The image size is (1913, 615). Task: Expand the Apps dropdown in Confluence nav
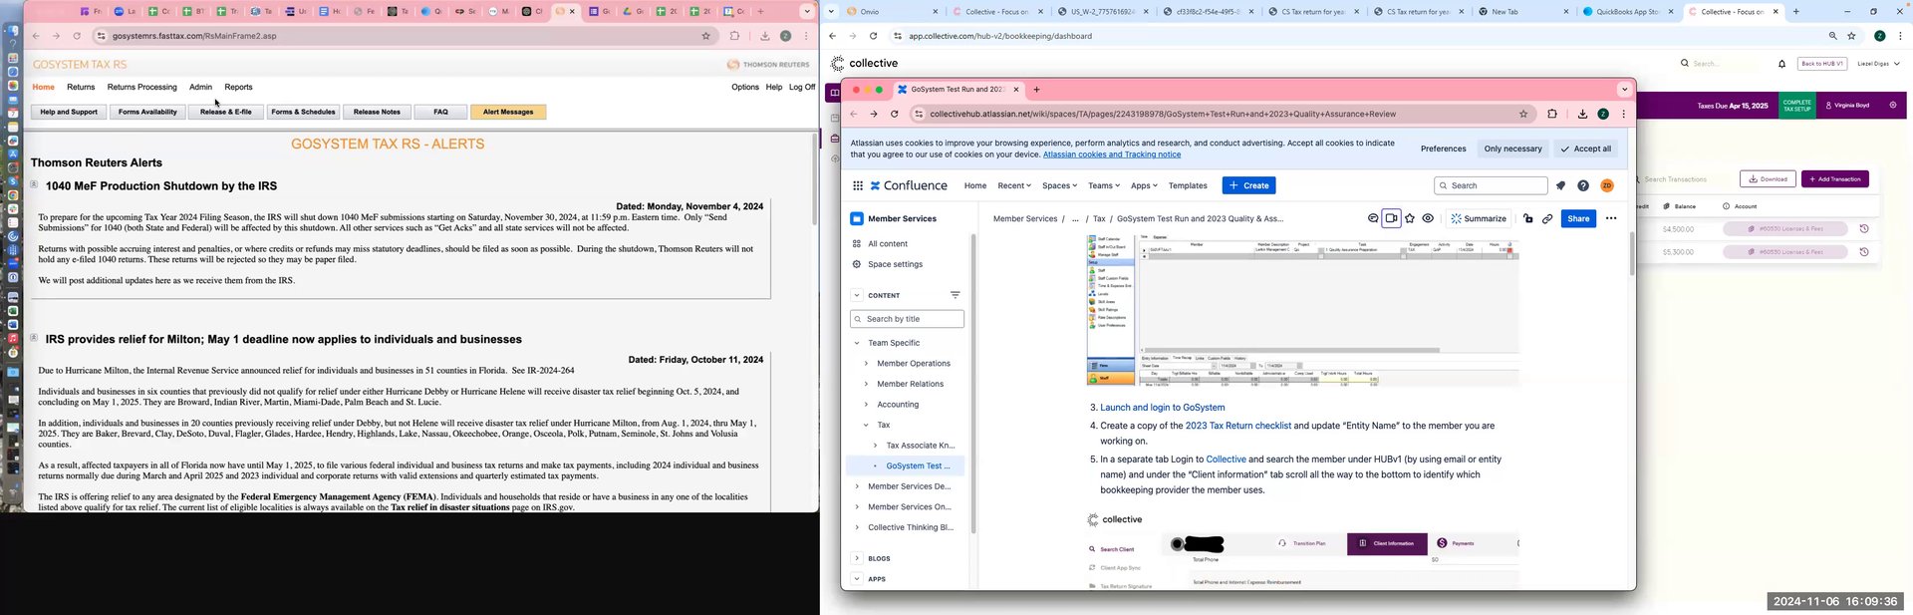[x=1145, y=185]
